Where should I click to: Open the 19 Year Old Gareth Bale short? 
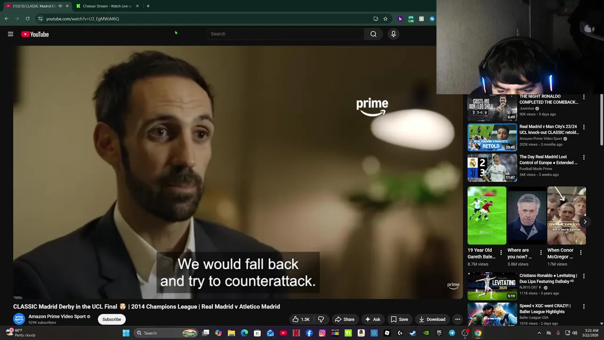[487, 216]
